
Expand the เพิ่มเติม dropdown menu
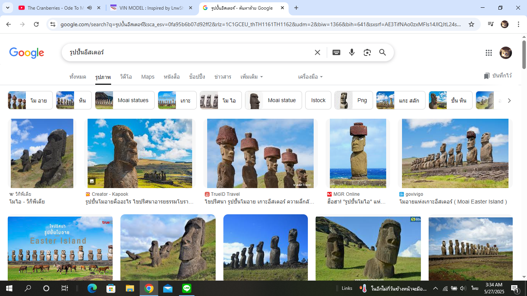252,77
